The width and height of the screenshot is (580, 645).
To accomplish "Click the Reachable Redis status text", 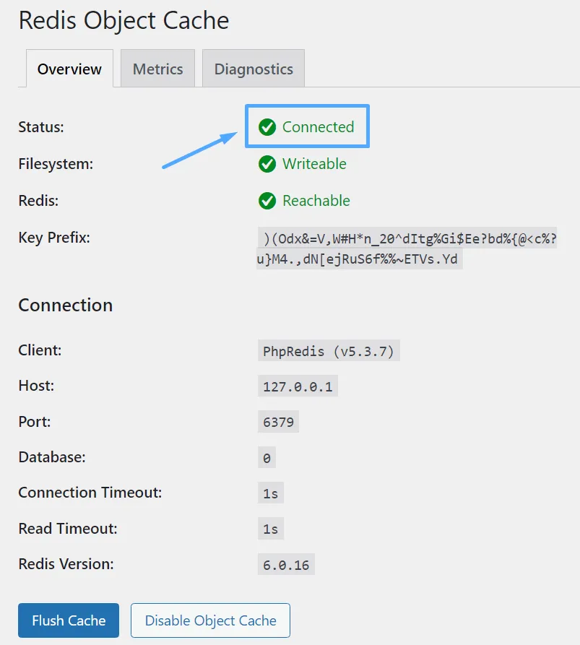I will point(316,201).
